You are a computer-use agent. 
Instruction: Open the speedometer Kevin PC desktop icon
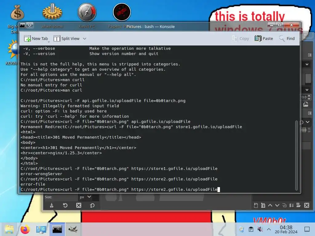coord(87,12)
